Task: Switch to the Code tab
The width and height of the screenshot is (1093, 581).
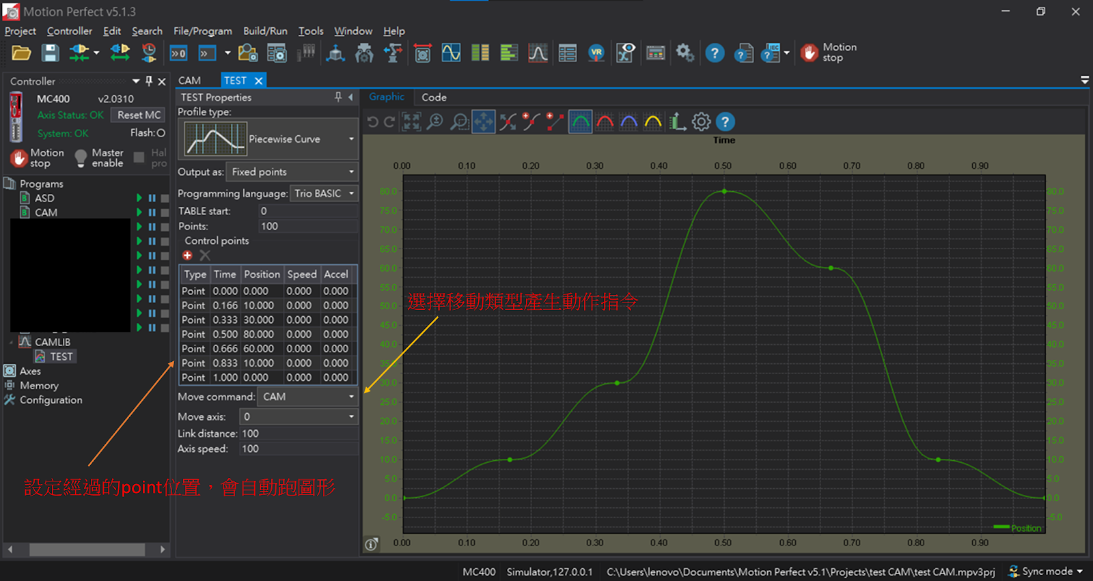Action: (434, 98)
